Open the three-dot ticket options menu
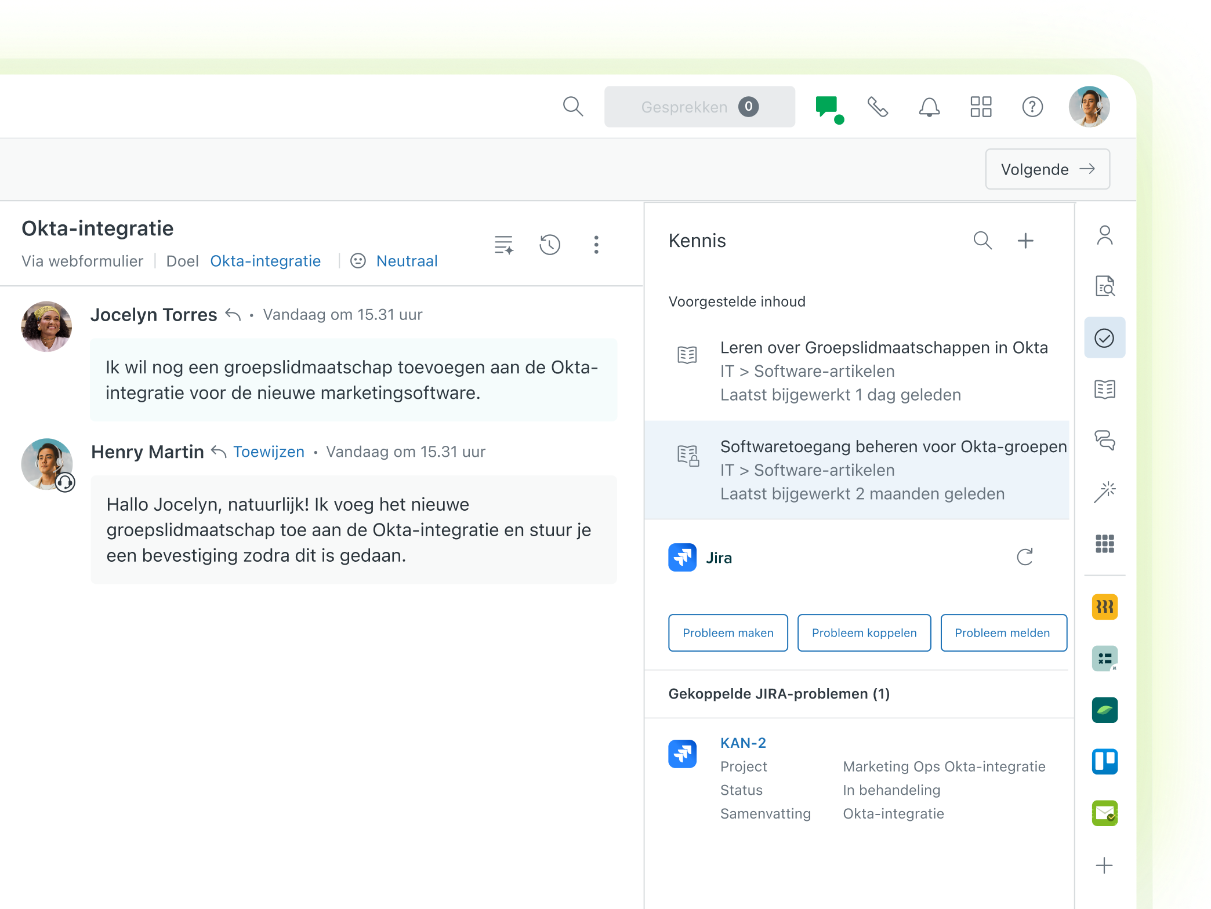Screen dimensions: 1211x909 (596, 245)
